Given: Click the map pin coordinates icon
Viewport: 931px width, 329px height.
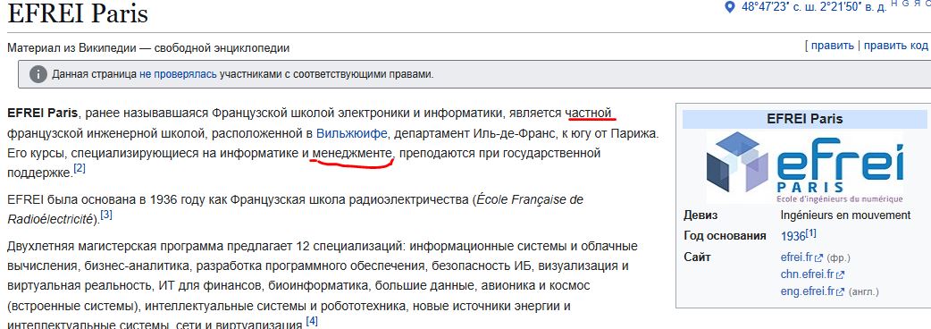Looking at the screenshot, I should [x=730, y=7].
